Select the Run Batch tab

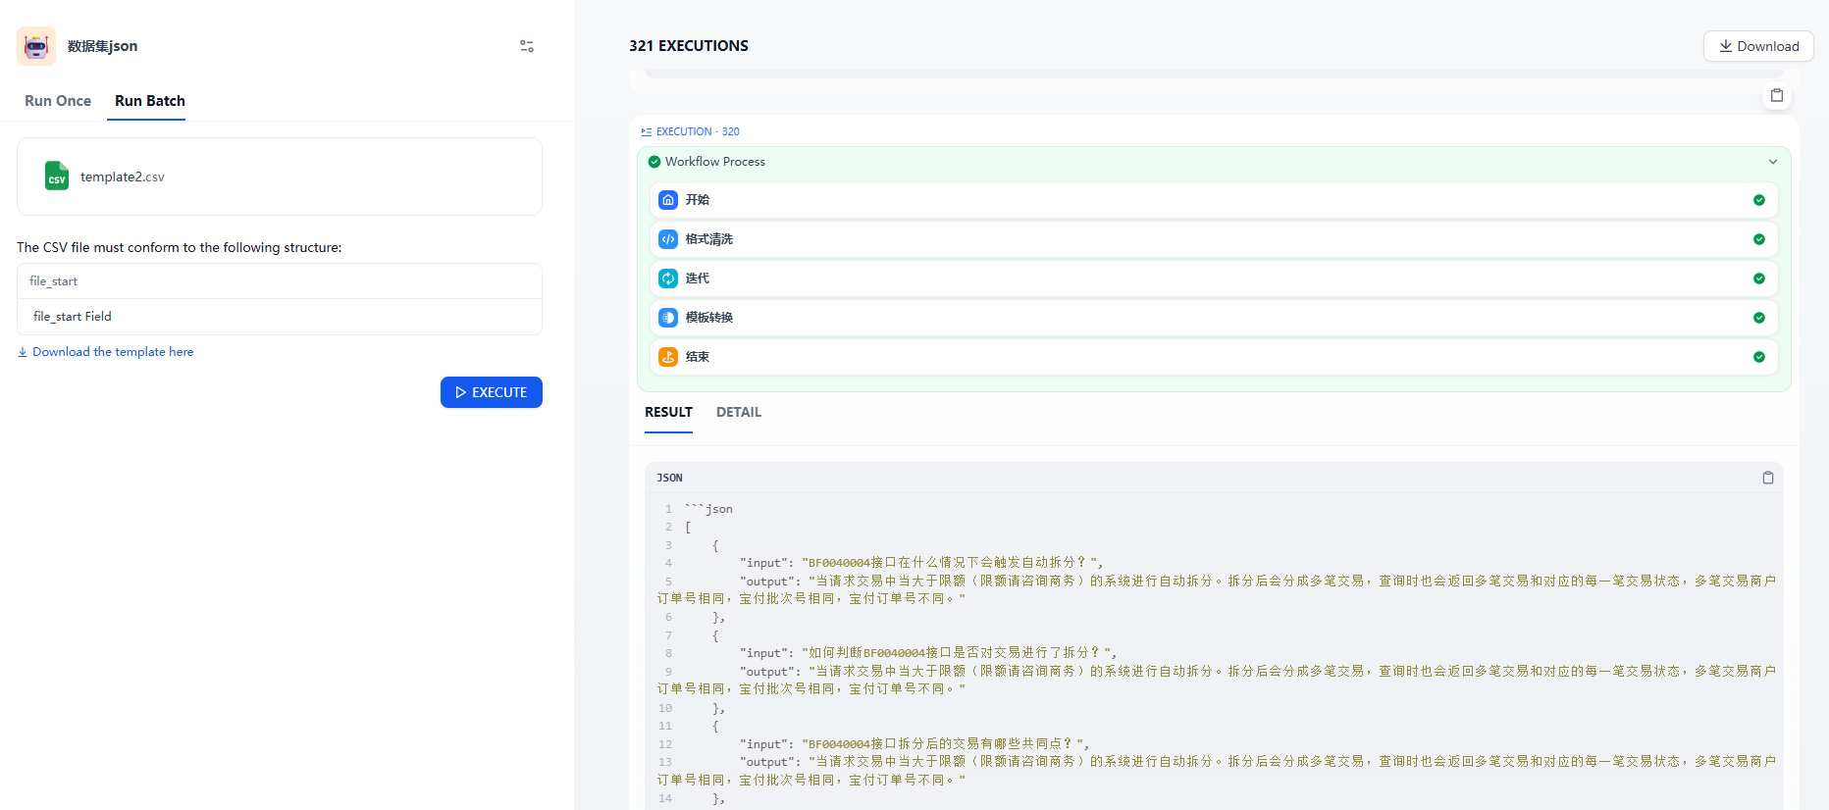click(x=150, y=101)
